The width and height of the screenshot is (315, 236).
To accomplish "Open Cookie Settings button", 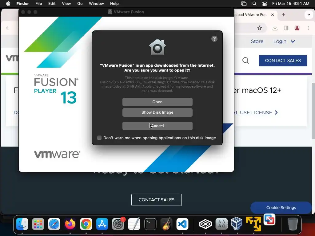I will pyautogui.click(x=281, y=208).
